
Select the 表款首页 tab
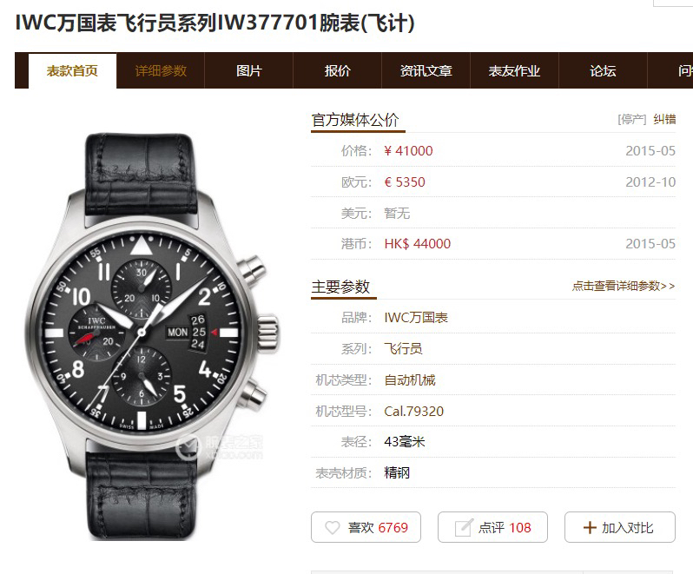click(x=72, y=70)
